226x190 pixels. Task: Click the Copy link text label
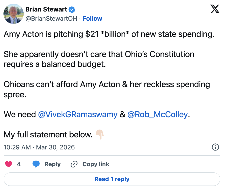[95, 164]
